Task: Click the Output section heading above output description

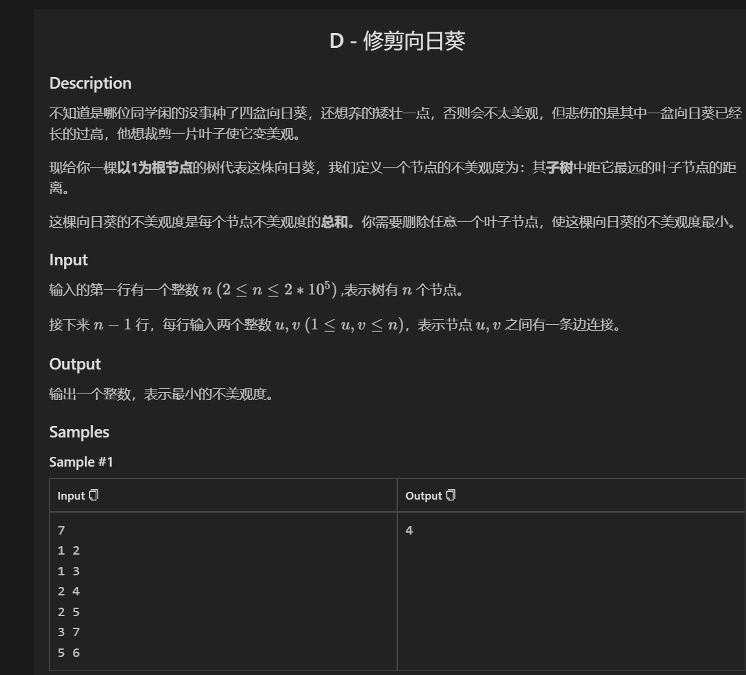Action: (x=74, y=364)
